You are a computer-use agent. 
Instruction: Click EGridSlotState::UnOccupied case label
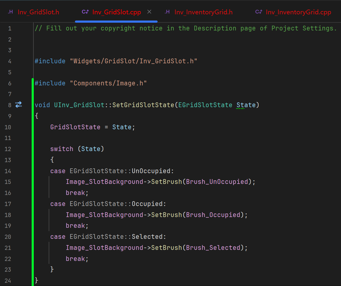120,171
